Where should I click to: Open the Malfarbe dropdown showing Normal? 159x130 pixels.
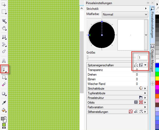125,15
